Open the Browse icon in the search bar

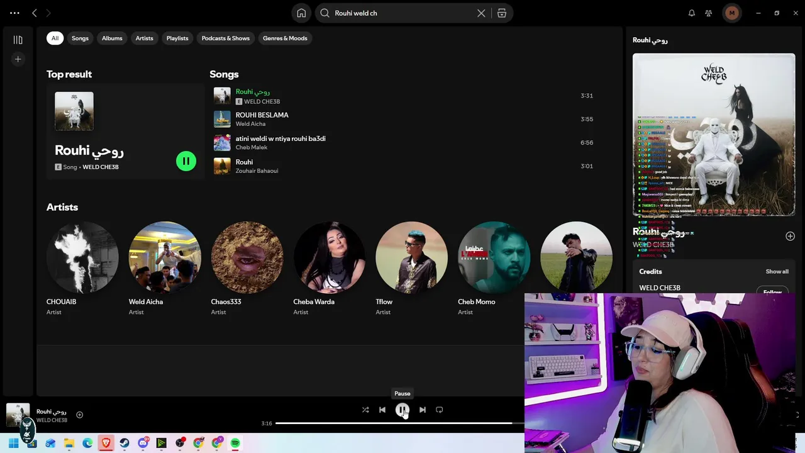(x=502, y=13)
